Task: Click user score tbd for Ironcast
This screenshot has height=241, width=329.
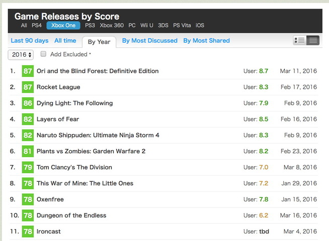Action: pyautogui.click(x=264, y=231)
